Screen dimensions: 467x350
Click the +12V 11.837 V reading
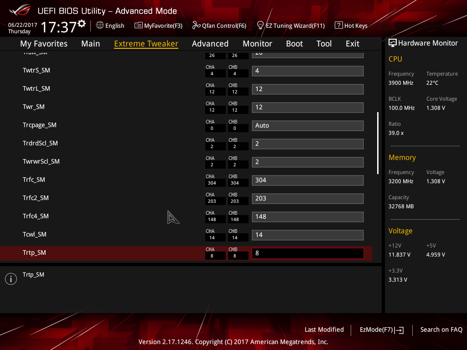[400, 255]
